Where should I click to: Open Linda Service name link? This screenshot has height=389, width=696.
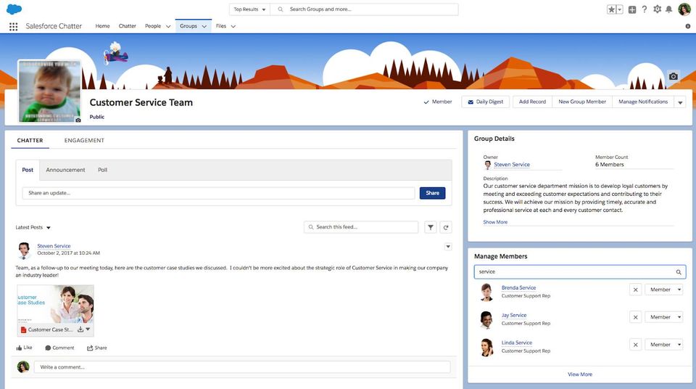(517, 343)
